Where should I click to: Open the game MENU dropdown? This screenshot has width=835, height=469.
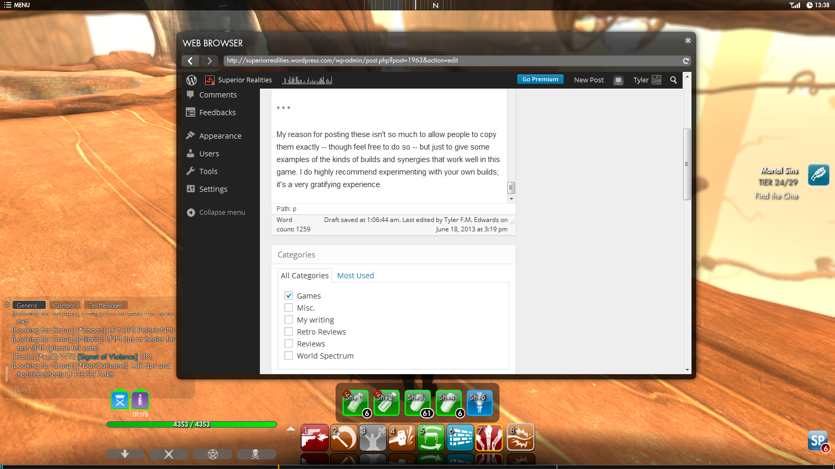(x=17, y=5)
